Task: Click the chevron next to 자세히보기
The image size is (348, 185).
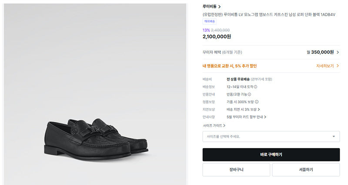Action: pos(338,66)
